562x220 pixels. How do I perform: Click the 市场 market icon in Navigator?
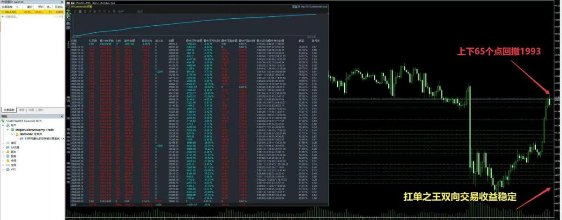(8, 161)
